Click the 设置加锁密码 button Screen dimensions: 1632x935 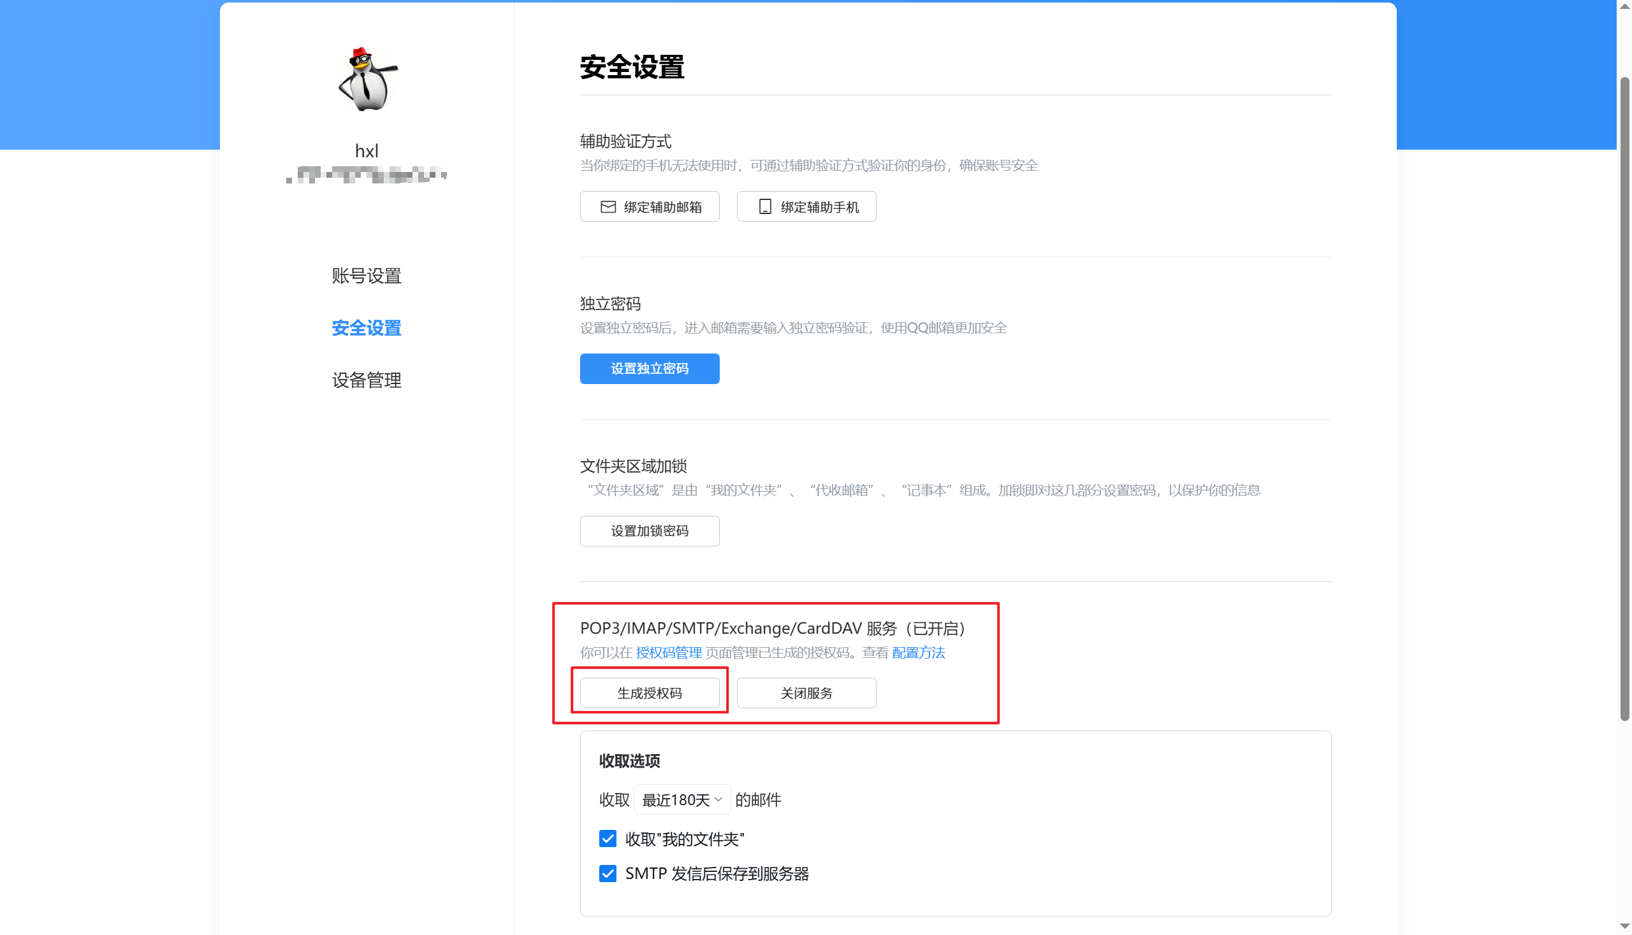(649, 531)
